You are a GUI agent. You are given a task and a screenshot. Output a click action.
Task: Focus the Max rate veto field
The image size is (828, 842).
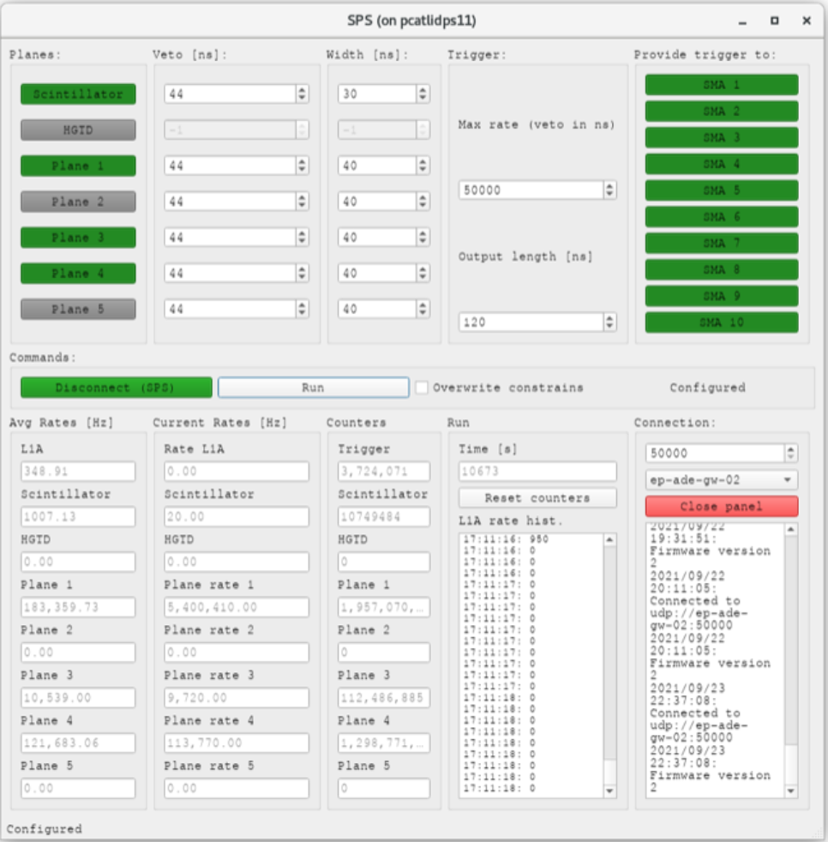click(531, 190)
